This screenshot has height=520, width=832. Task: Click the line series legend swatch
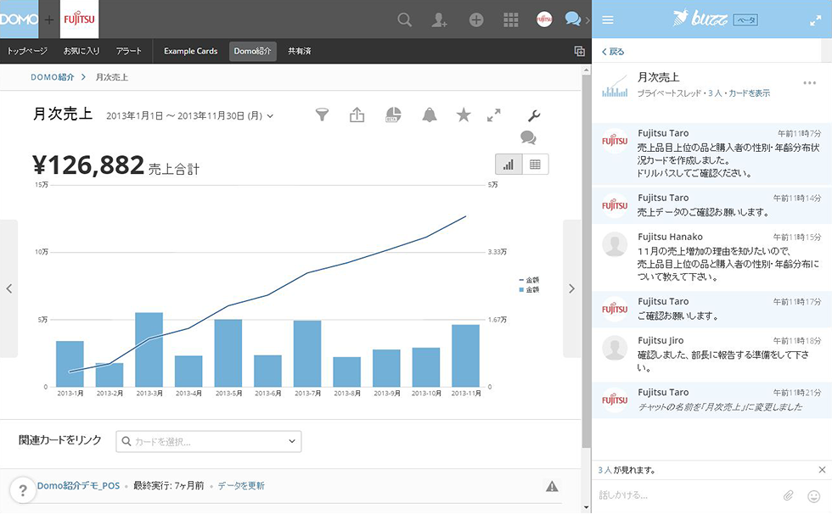click(521, 280)
